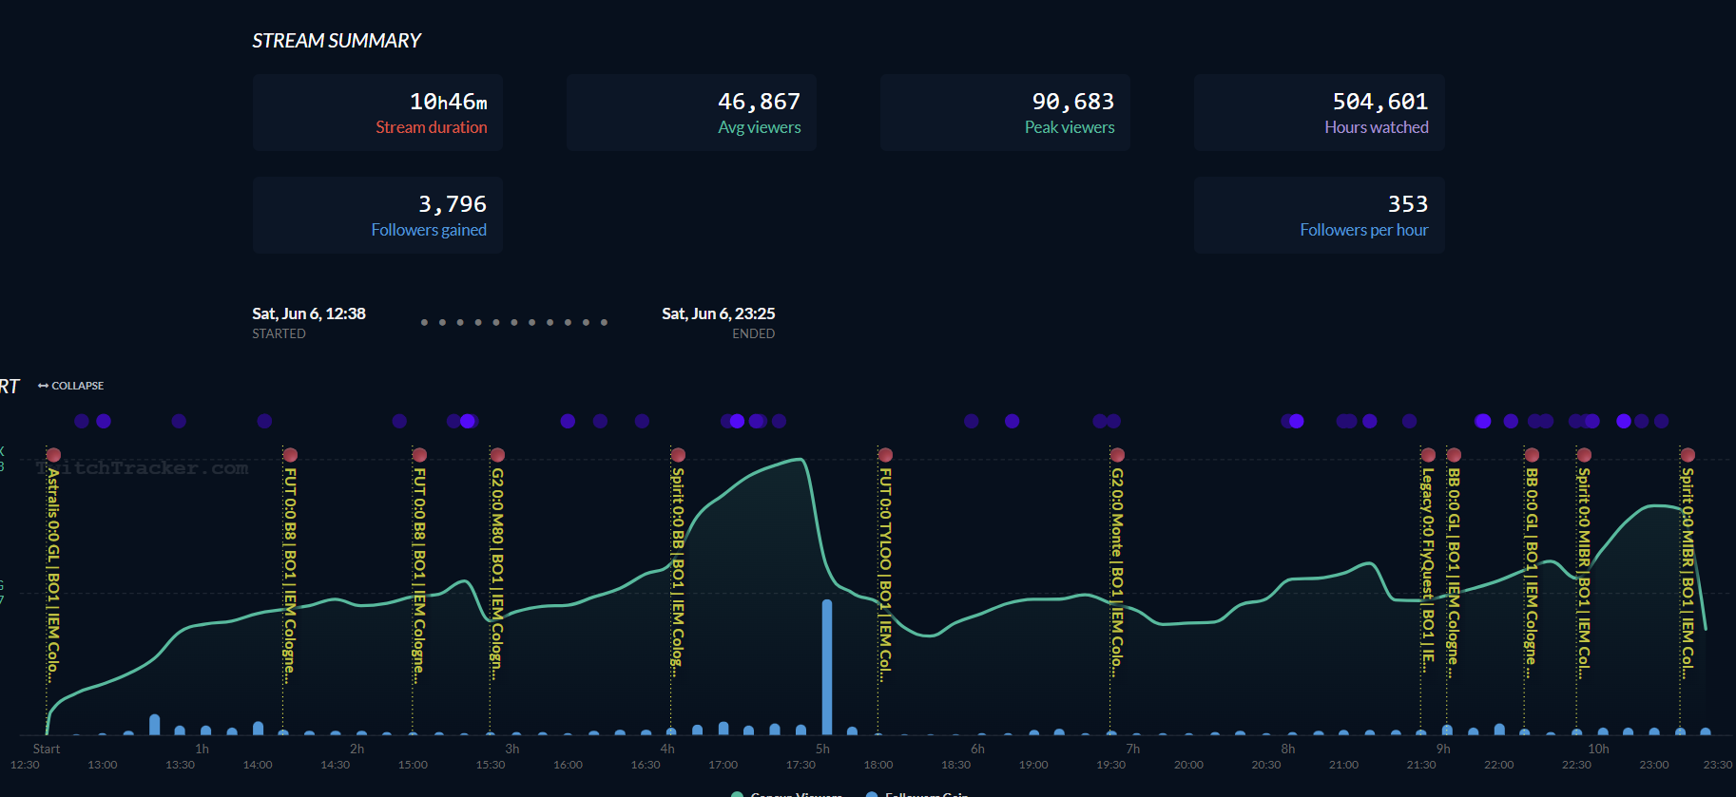Click the Legacy 0:0 FlyQuest match marker
1736x797 pixels.
[x=1428, y=455]
